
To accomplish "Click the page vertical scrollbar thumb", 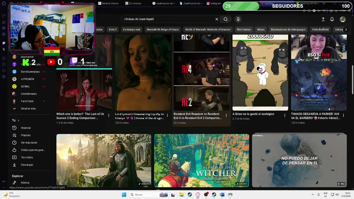I will pyautogui.click(x=352, y=79).
